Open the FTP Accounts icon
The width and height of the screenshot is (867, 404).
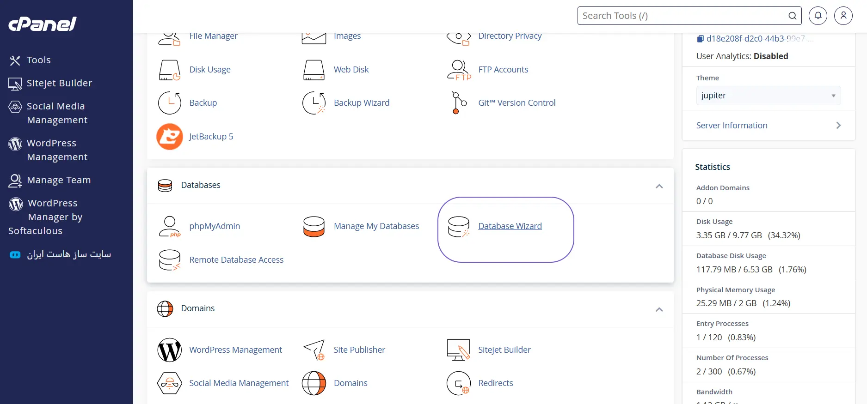(459, 70)
